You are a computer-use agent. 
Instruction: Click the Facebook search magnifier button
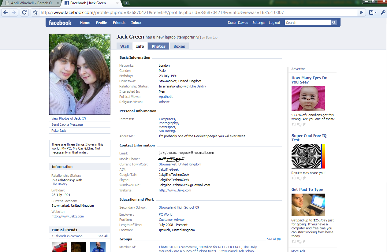click(x=334, y=23)
